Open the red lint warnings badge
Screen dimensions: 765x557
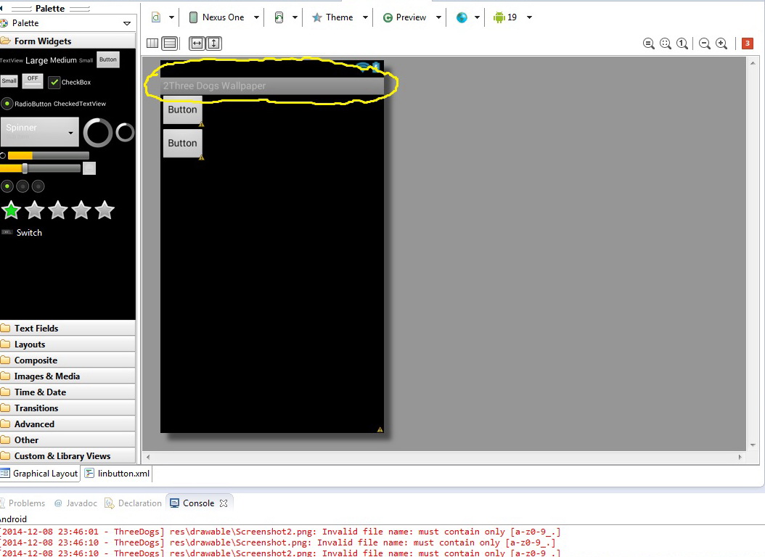[747, 44]
